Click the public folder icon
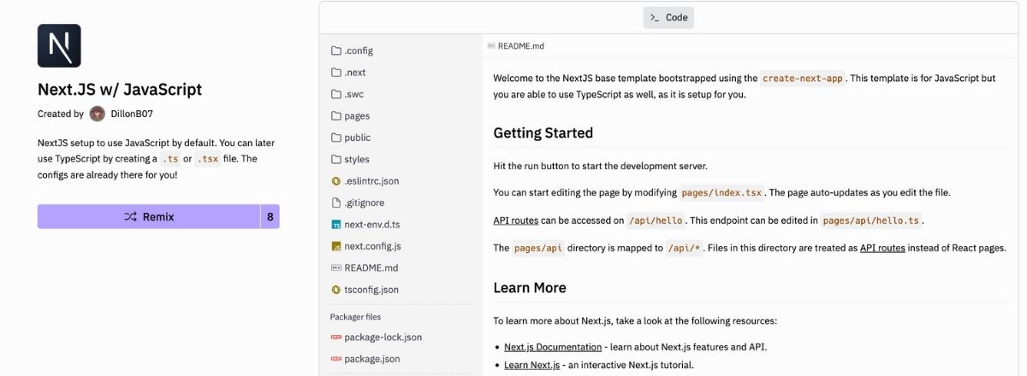 click(x=336, y=138)
